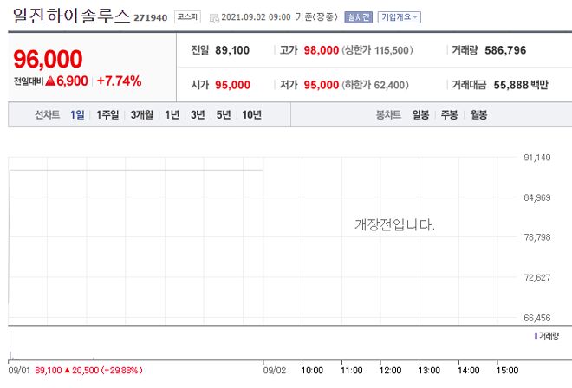Screen dimensions: 572x388
Task: Open the 기업개요 dropdown
Action: pyautogui.click(x=400, y=16)
